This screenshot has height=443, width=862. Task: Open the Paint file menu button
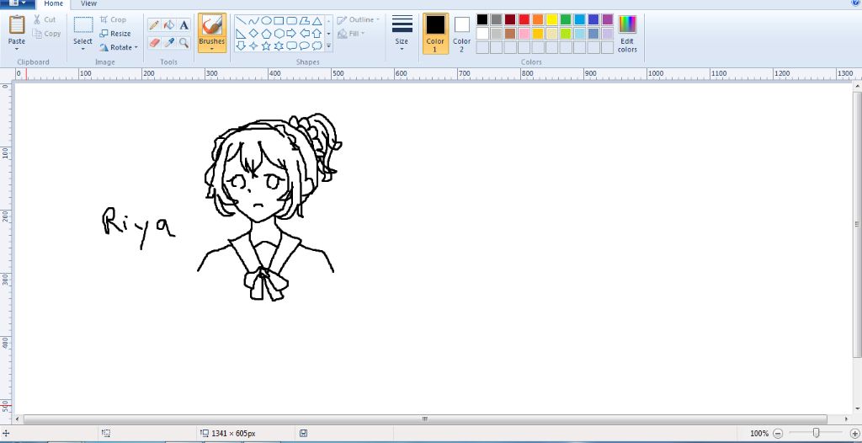coord(18,3)
